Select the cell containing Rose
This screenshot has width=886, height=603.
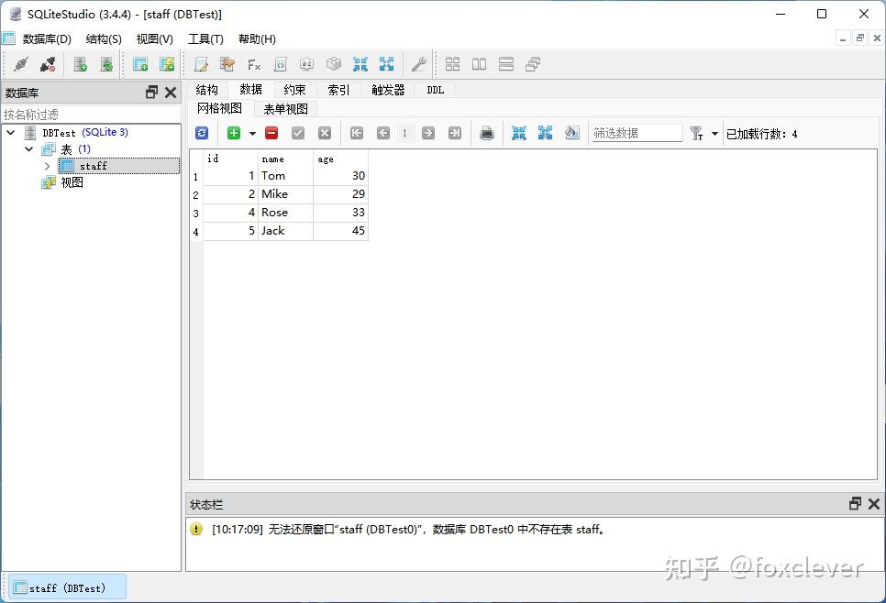pos(285,213)
